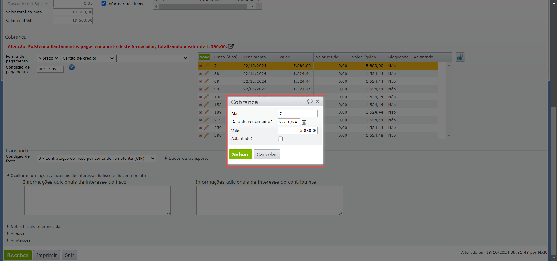The image size is (557, 261).
Task: Click the down arrow of installments table scrollbar
Action: click(449, 136)
